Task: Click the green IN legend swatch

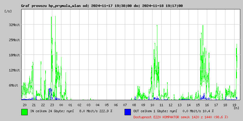Action: click(x=25, y=112)
